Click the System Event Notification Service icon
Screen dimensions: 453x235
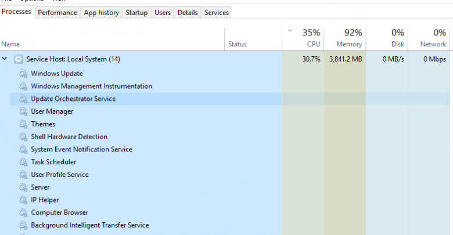coord(23,149)
